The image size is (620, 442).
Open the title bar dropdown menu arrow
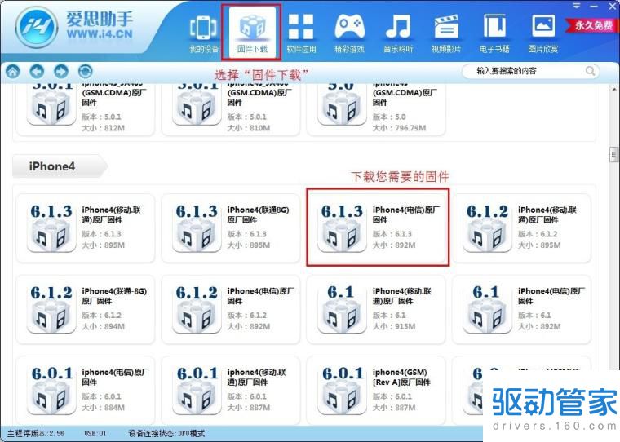click(577, 6)
